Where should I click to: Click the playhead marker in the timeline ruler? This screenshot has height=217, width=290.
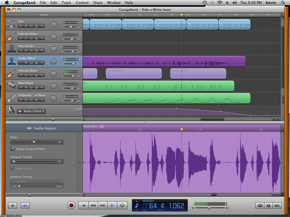tap(182, 15)
